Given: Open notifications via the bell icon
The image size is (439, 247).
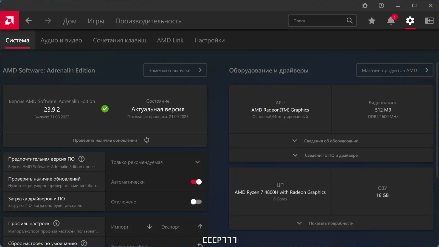Looking at the screenshot, I should tap(390, 21).
